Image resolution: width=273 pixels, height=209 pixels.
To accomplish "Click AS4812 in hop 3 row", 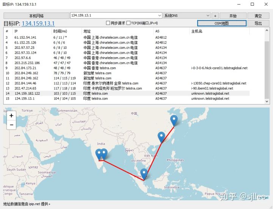I will [x=161, y=37].
